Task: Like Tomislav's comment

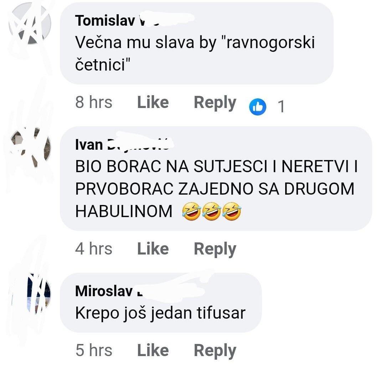Action: click(153, 102)
